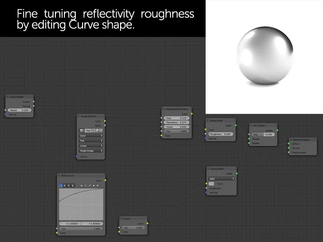The width and height of the screenshot is (323, 242).
Task: Collapse the Glossy BSDF node
Action: (x=209, y=169)
